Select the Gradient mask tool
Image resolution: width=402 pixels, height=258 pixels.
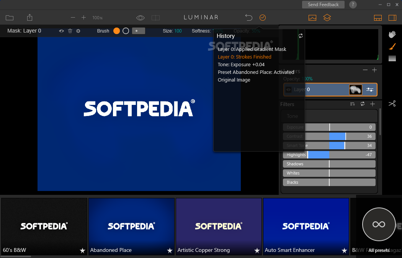pos(392,59)
